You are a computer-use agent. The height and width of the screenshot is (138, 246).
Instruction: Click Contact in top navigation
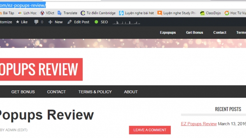[x=220, y=33]
